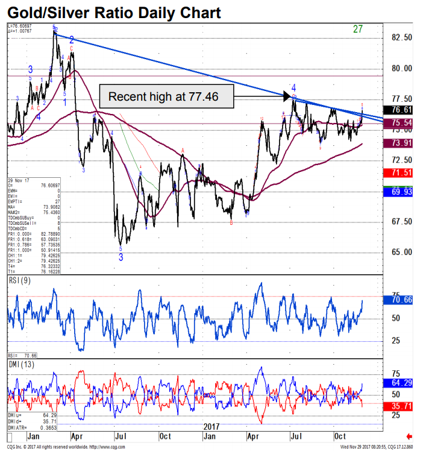The image size is (423, 460).
Task: Click the DMIATR= 0.3653 readout
Action: [x=33, y=428]
